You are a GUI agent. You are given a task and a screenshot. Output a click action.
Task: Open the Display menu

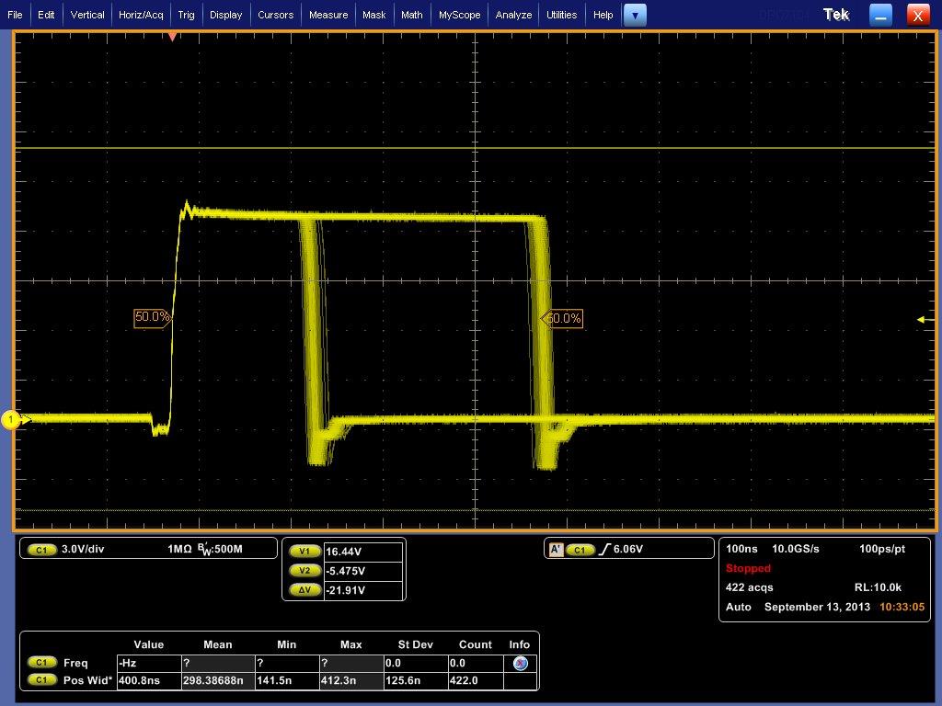point(226,15)
